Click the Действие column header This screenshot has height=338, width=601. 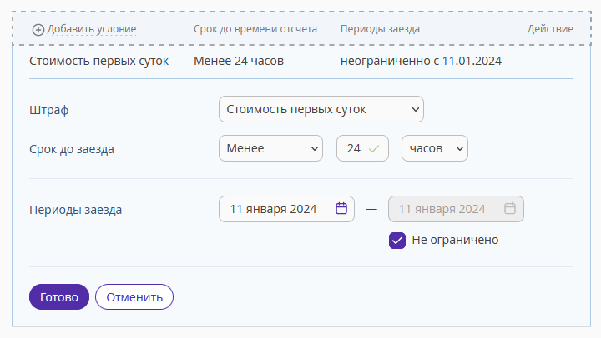tap(550, 29)
